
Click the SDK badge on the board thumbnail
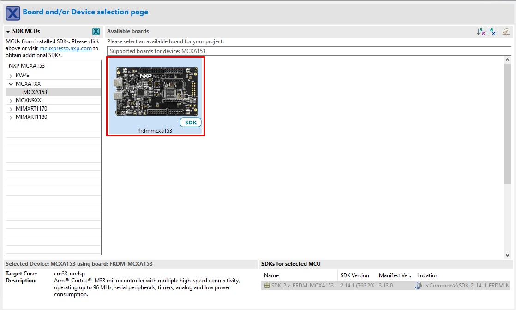click(x=190, y=123)
